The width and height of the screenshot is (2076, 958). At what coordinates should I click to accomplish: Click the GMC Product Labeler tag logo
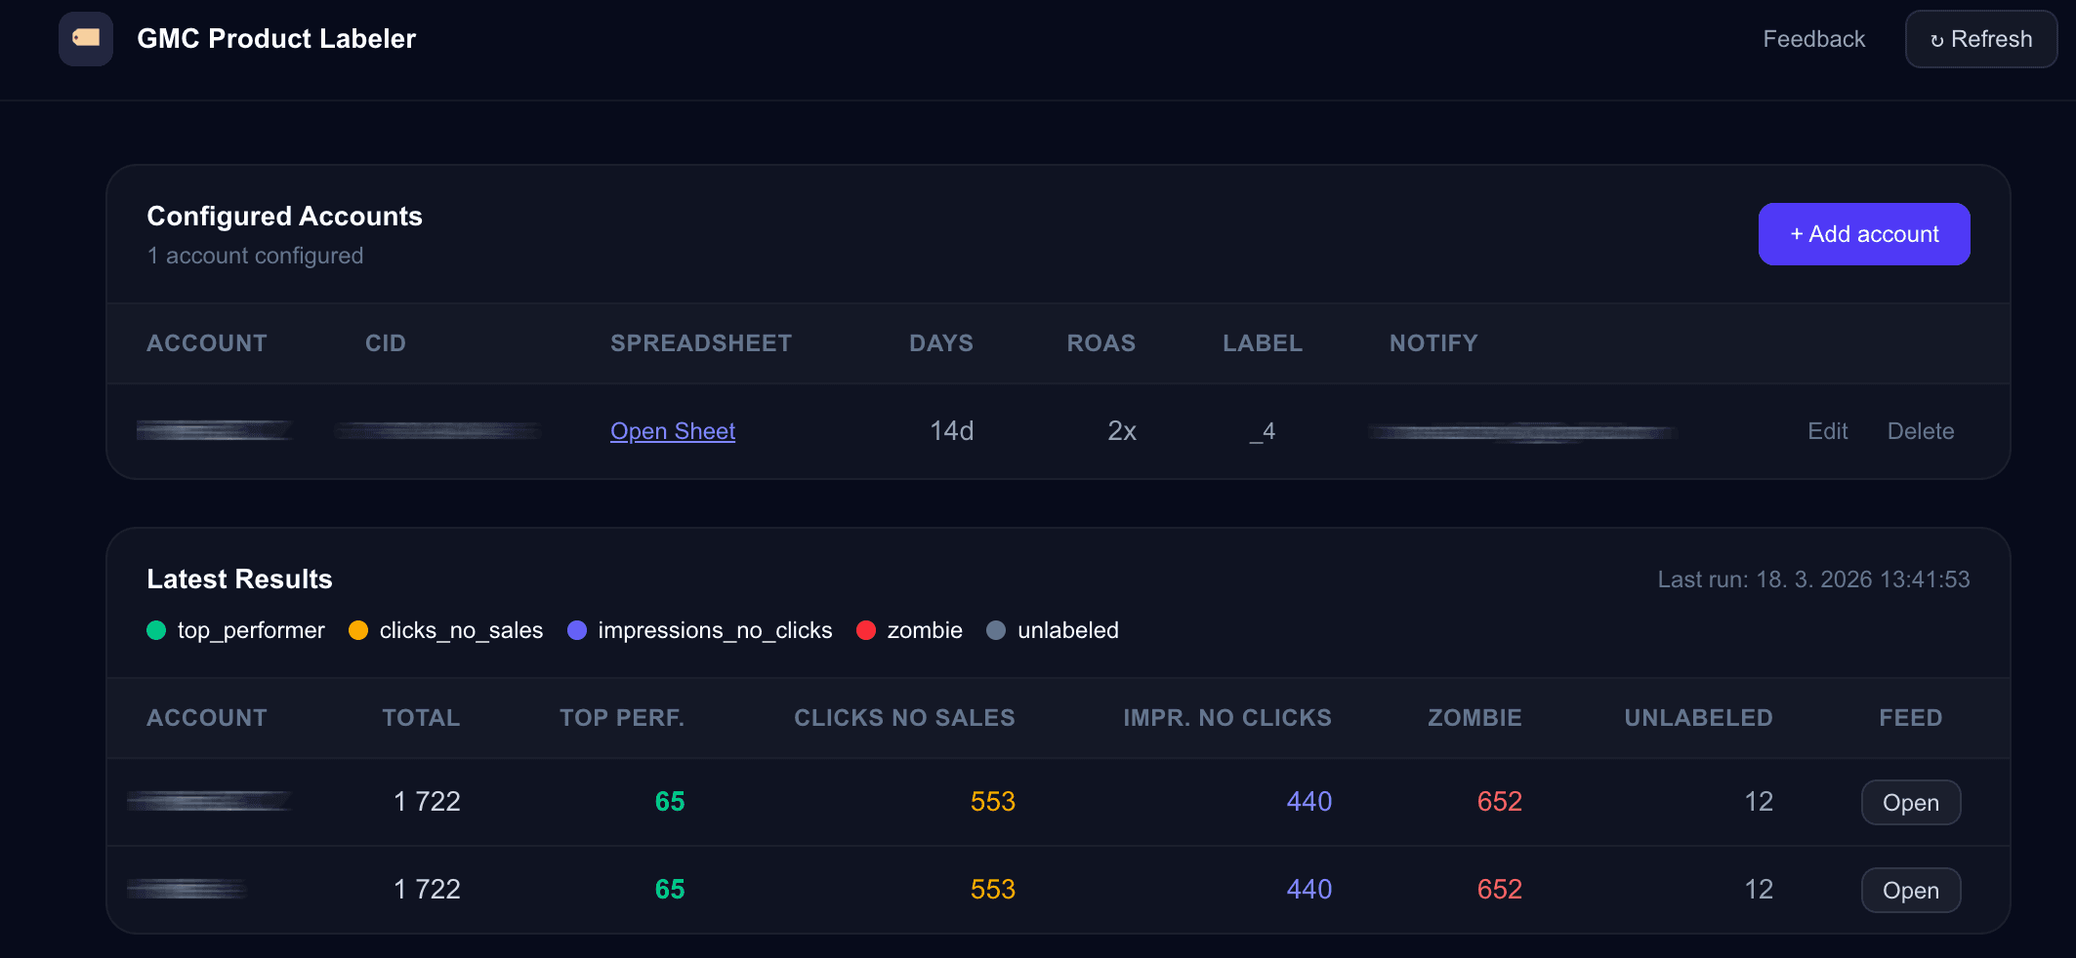pyautogui.click(x=86, y=39)
